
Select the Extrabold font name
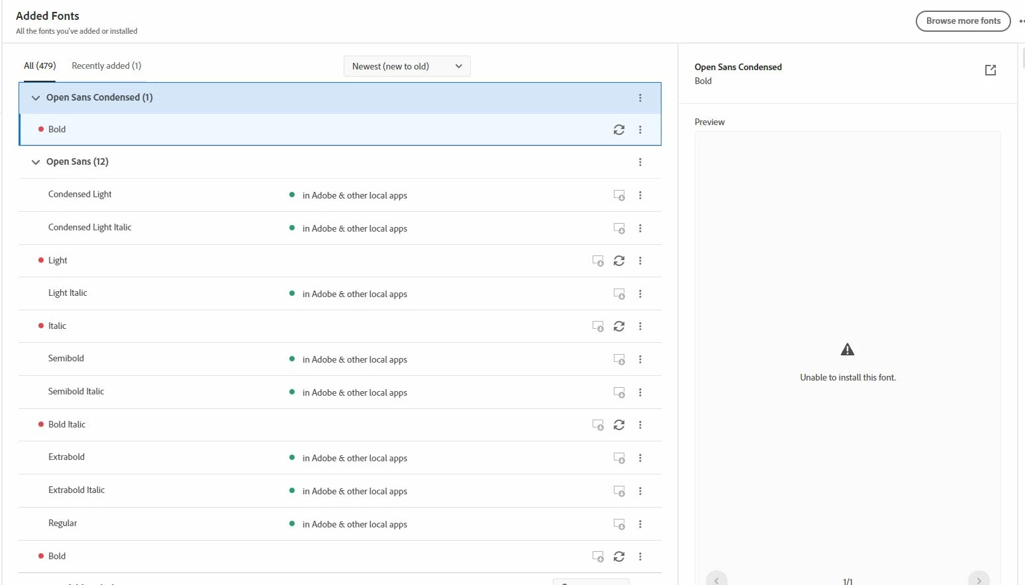tap(66, 457)
